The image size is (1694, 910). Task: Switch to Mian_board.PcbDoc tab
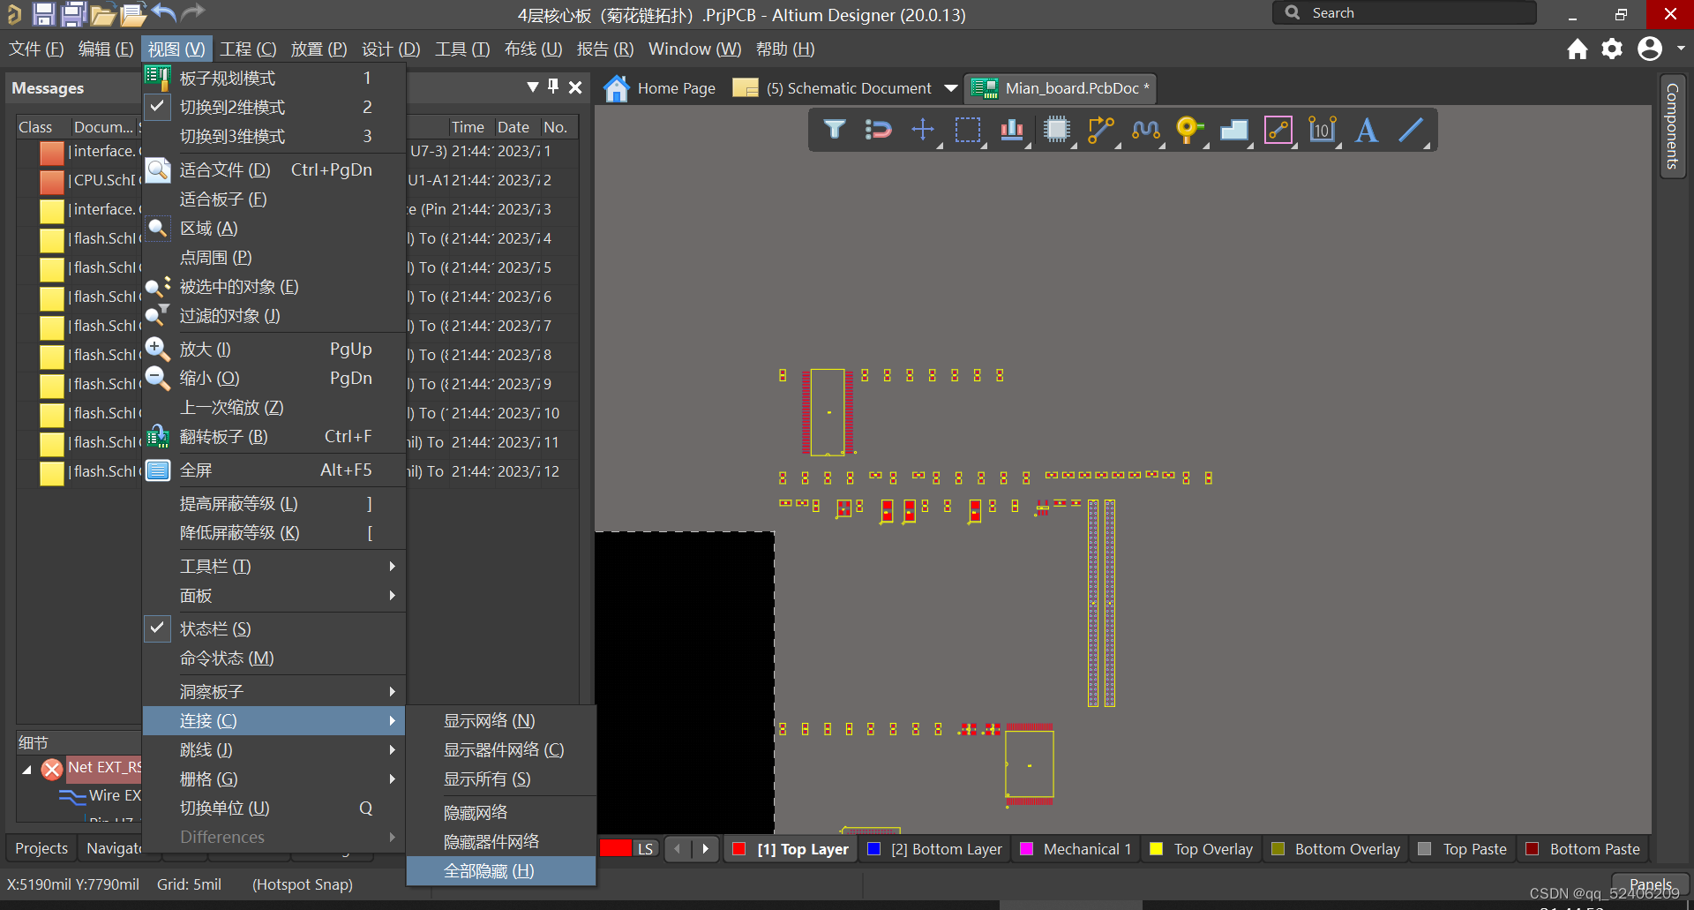pyautogui.click(x=1061, y=88)
